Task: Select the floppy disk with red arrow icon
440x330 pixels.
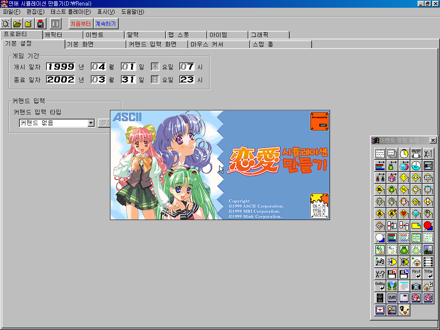Action: [392, 274]
